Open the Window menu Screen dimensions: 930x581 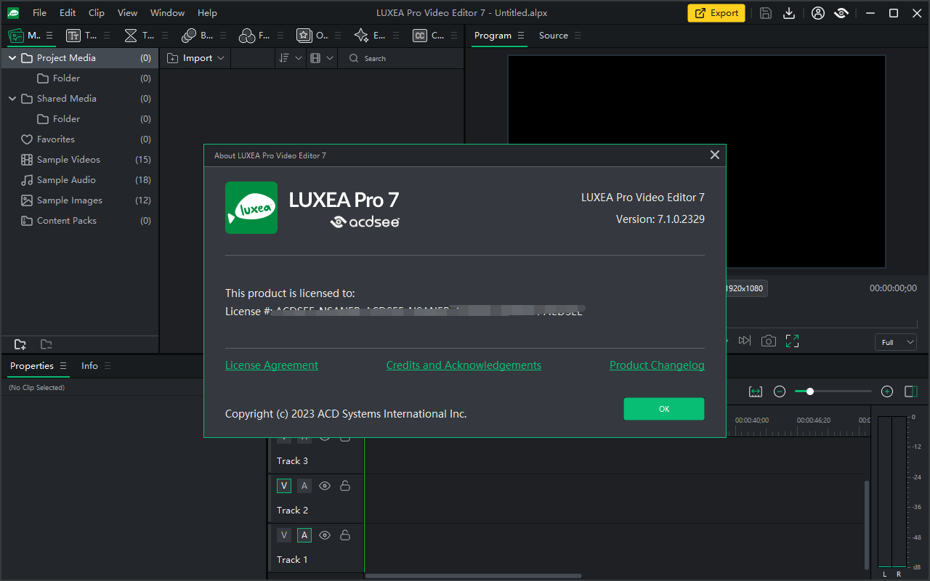(x=167, y=12)
